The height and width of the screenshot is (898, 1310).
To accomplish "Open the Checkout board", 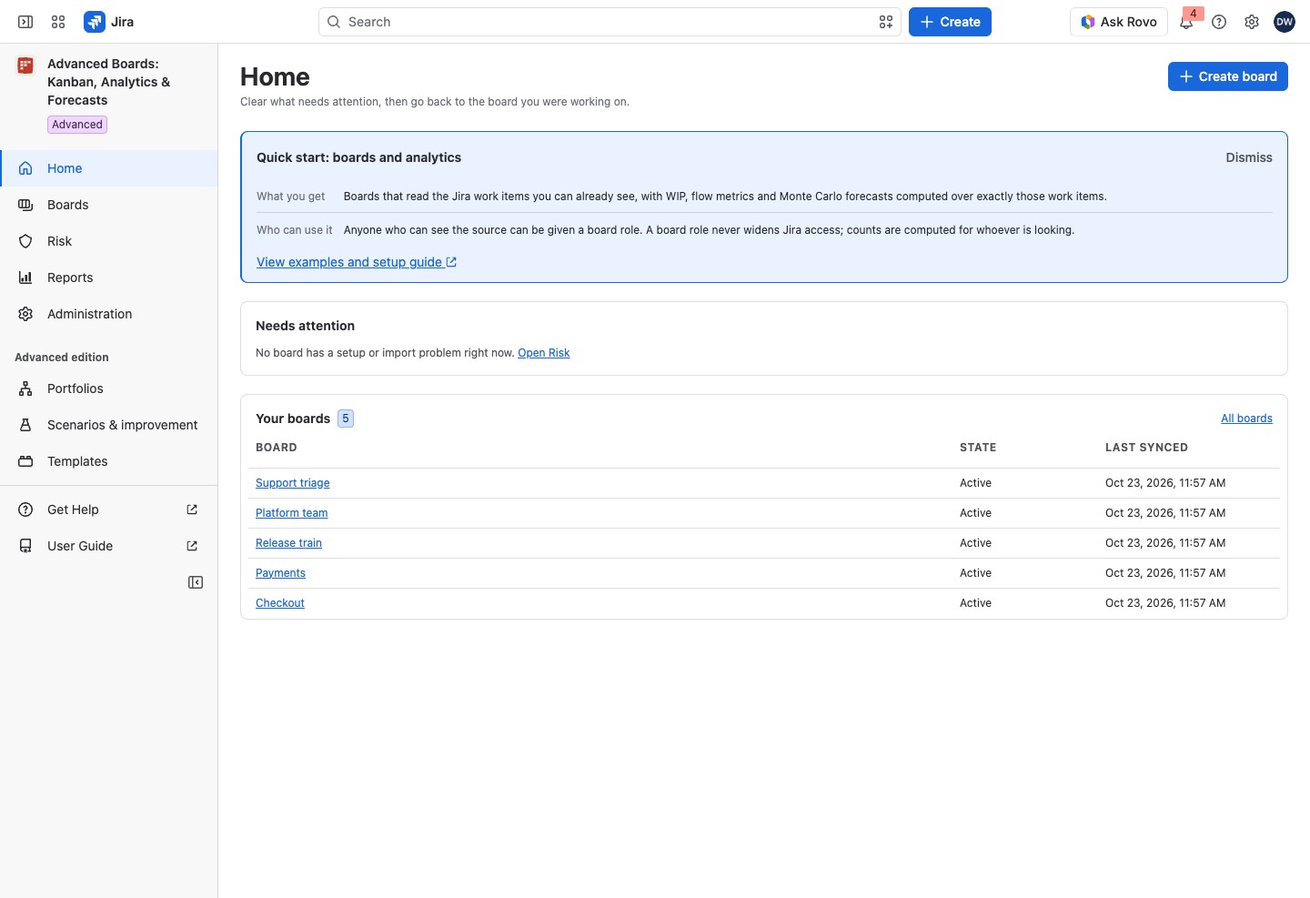I will (x=280, y=603).
